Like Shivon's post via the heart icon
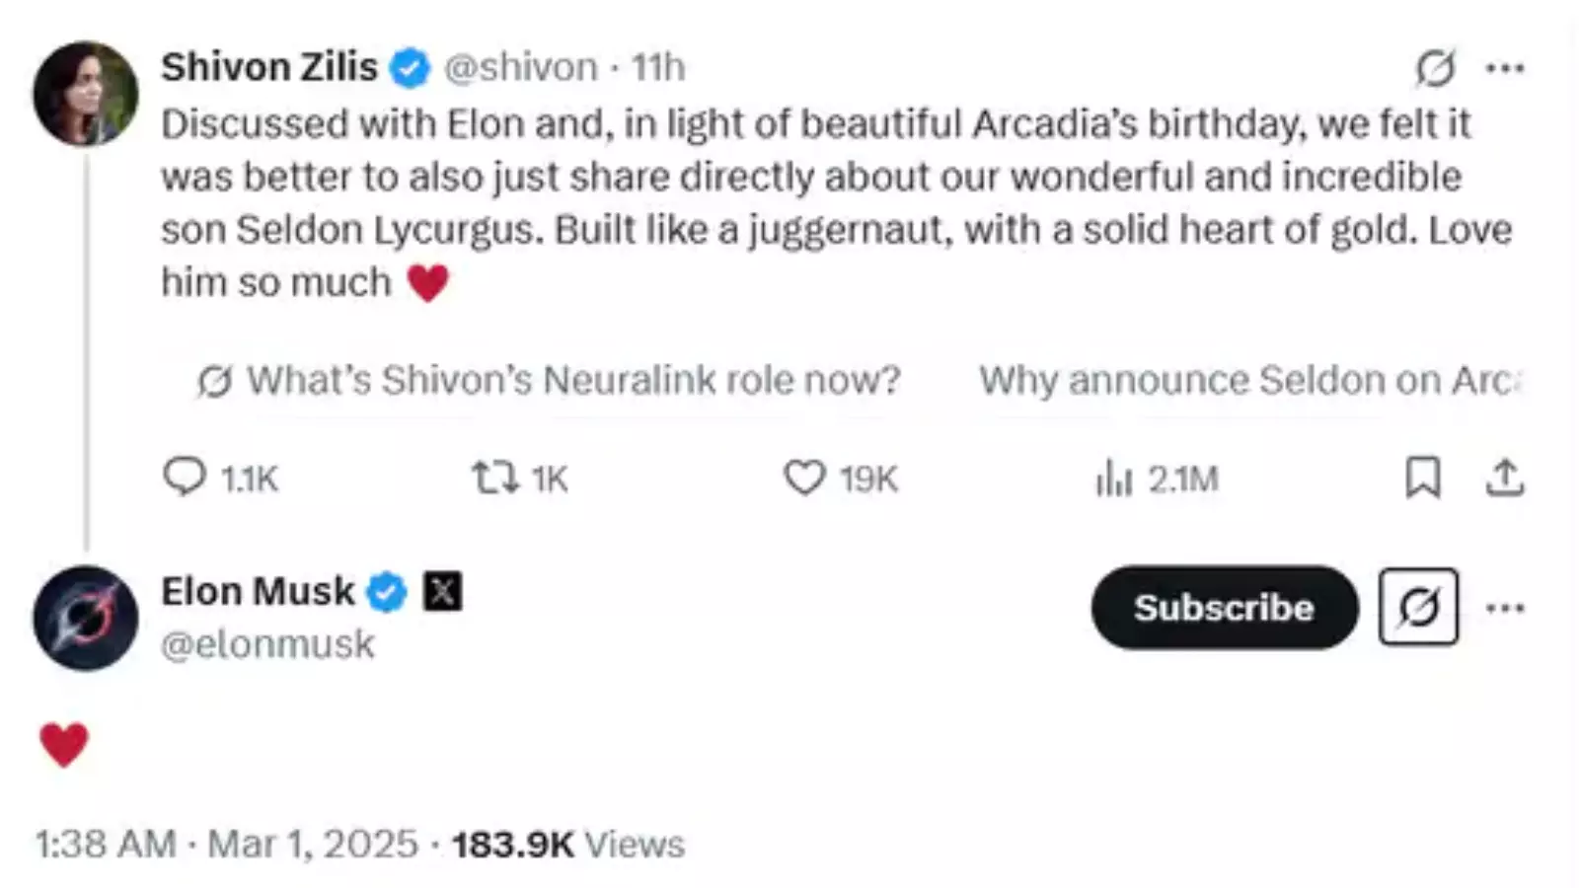 (x=805, y=479)
